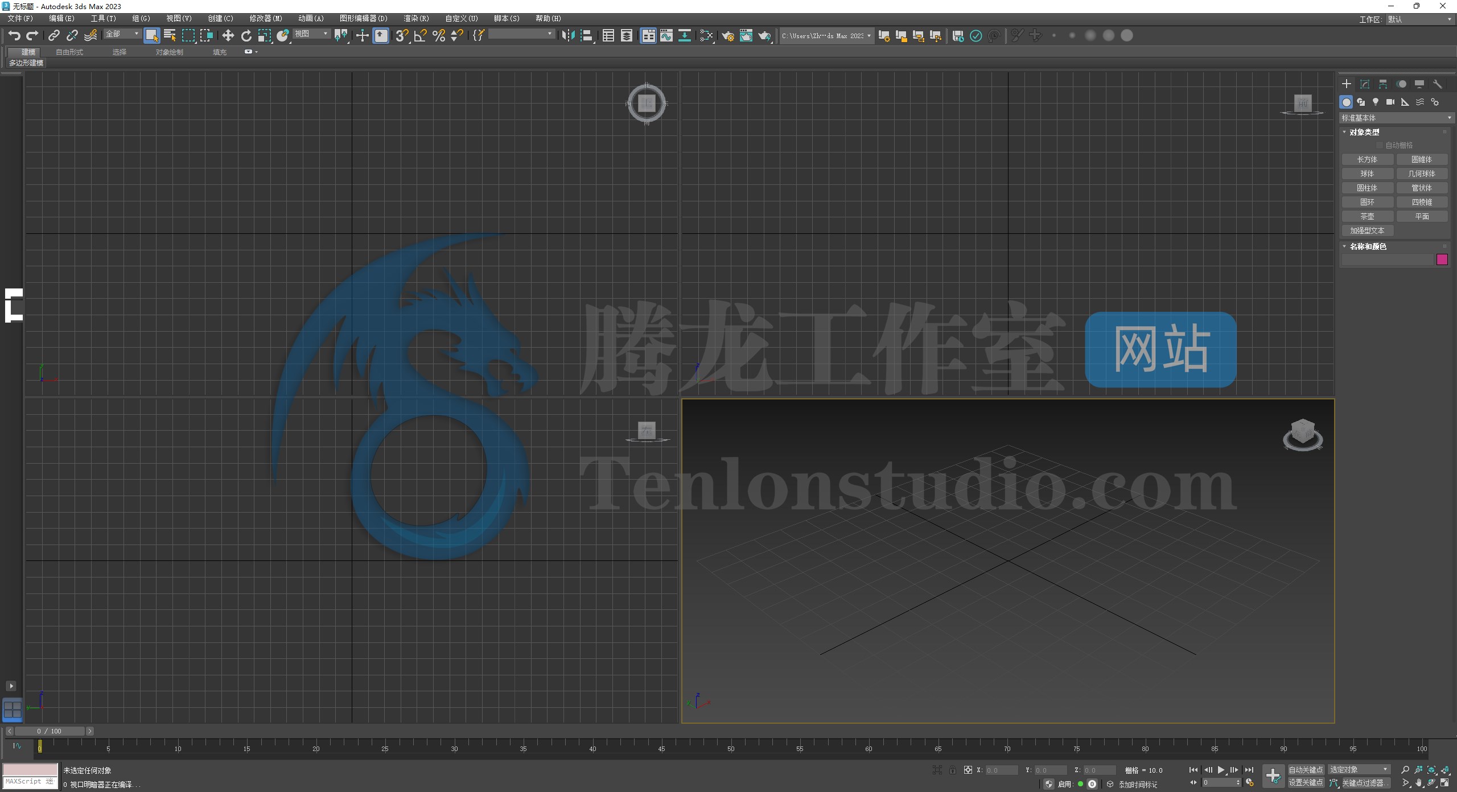Screen dimensions: 1457x792
Task: Open the 工作区 workspace dropdown 默认
Action: point(1419,19)
